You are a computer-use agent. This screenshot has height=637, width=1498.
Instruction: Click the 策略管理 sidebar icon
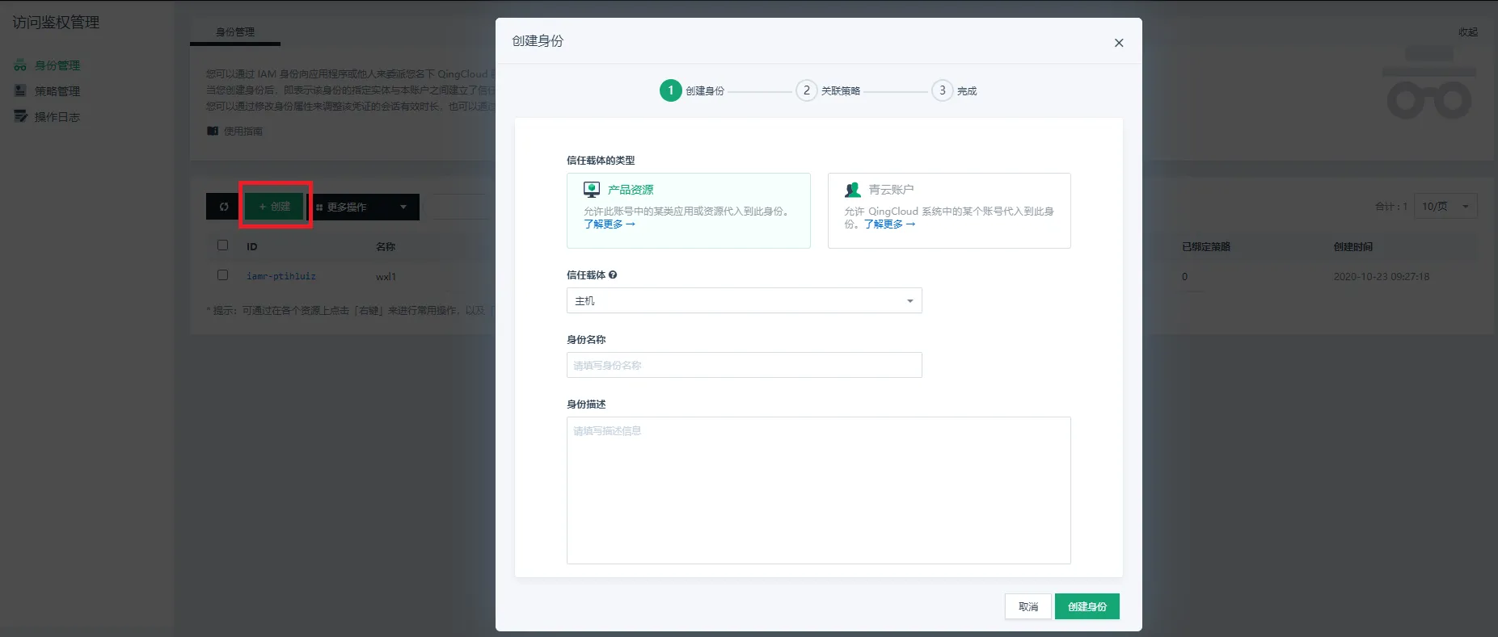pos(20,91)
